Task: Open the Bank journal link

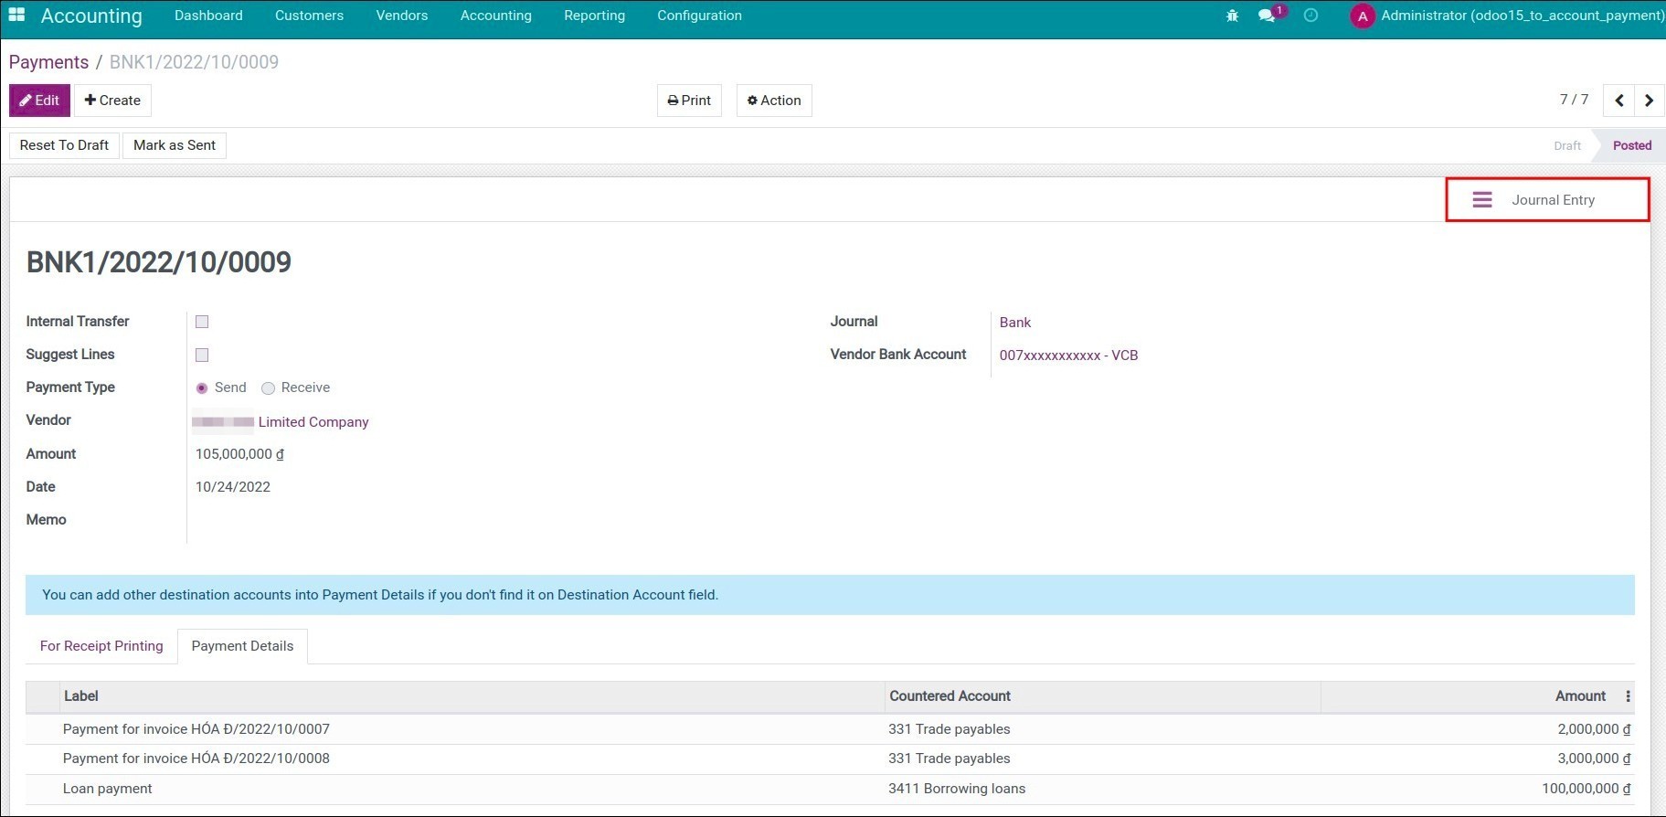Action: [1014, 323]
